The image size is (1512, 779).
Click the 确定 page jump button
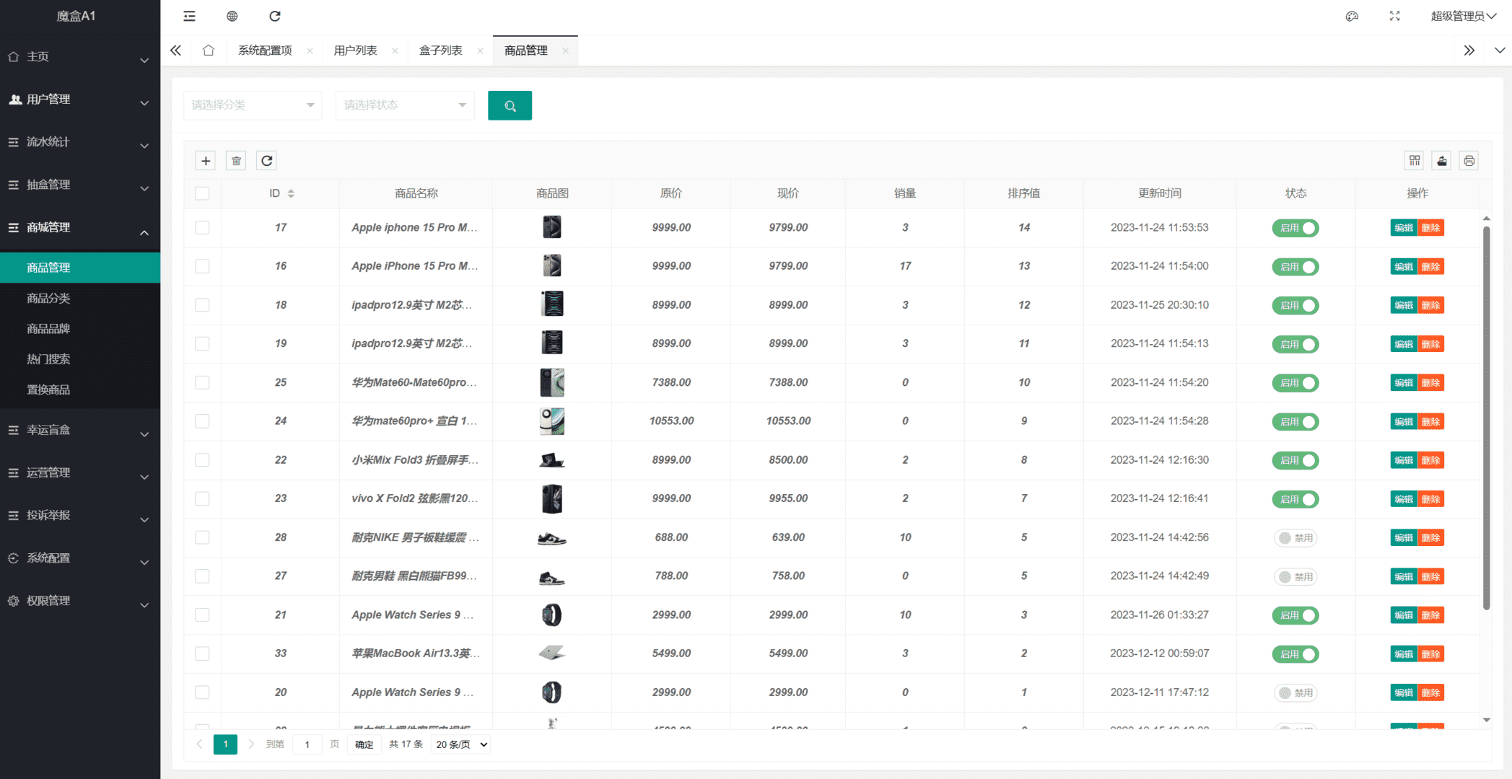pos(364,744)
